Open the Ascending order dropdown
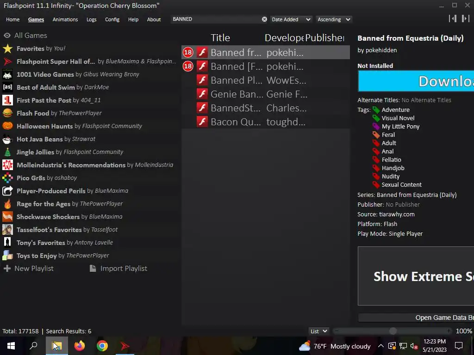 [x=334, y=19]
